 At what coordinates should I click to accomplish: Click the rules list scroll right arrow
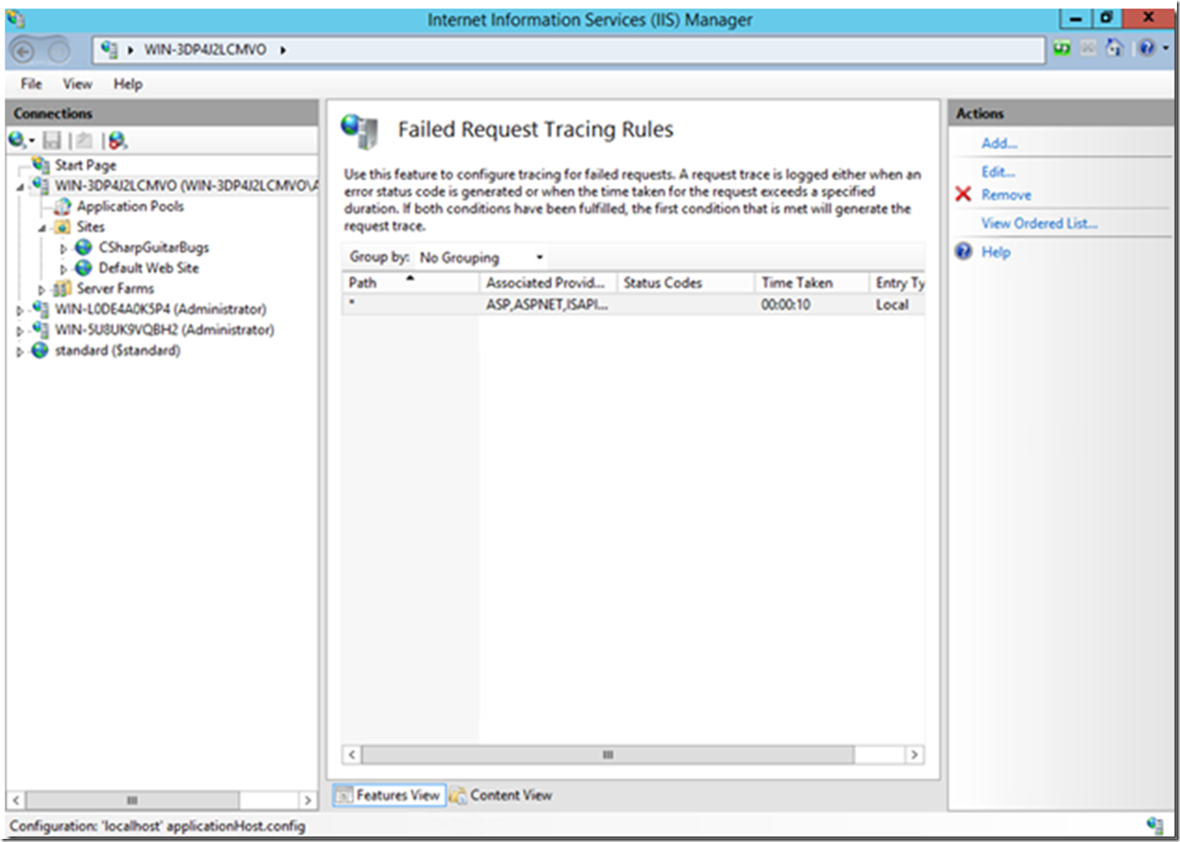coord(914,755)
